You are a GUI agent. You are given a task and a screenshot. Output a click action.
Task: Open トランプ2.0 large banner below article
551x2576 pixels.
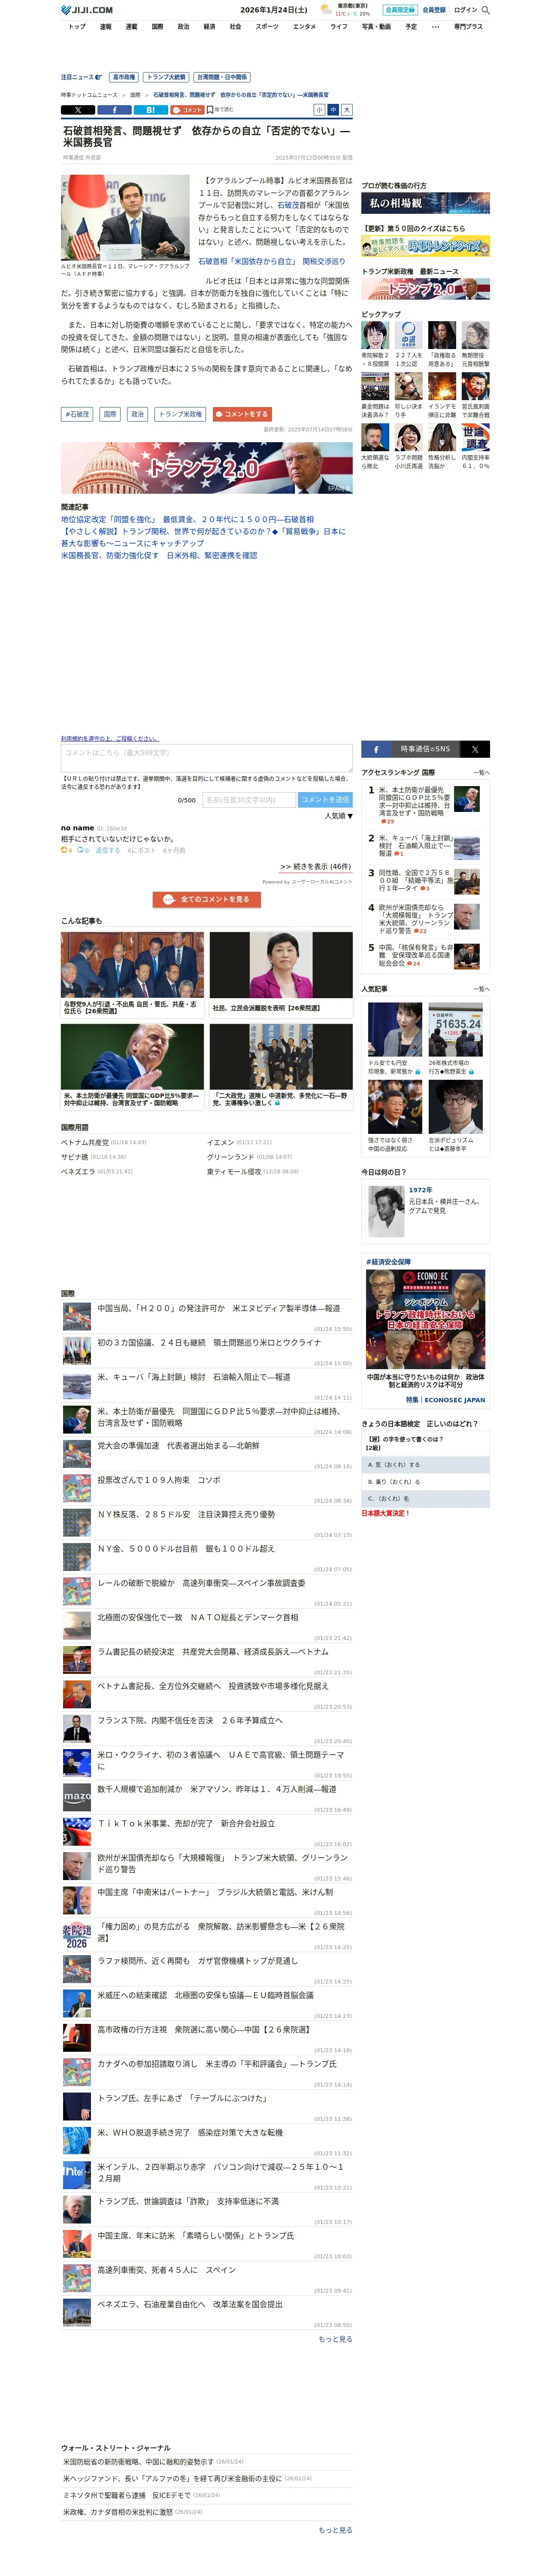coord(206,468)
